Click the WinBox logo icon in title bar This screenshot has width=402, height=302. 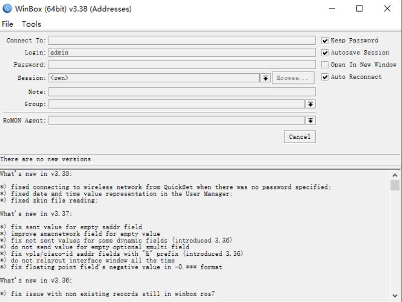click(x=7, y=9)
